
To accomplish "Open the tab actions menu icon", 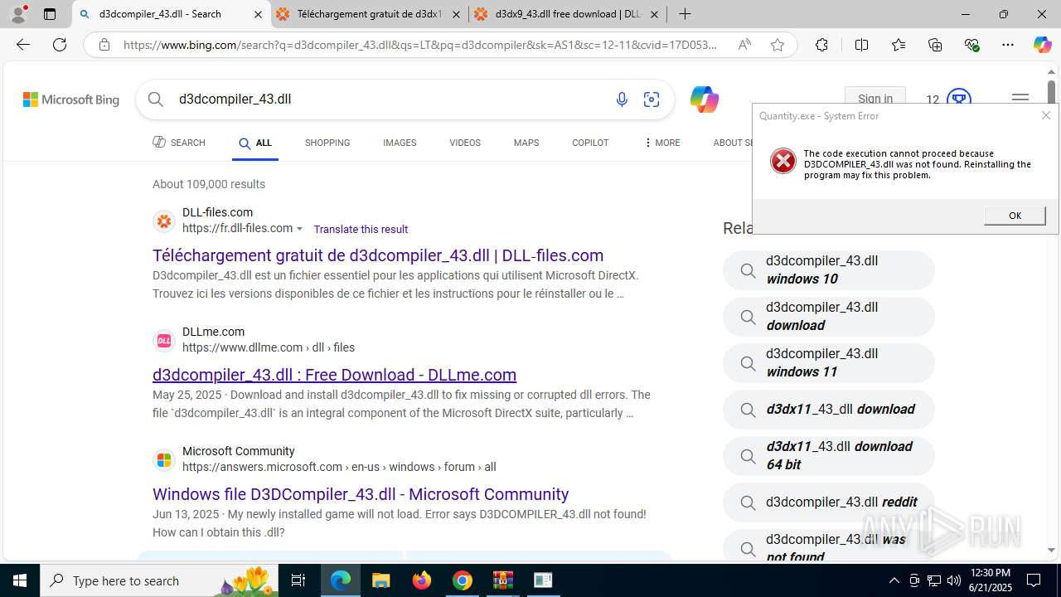I will pos(50,14).
